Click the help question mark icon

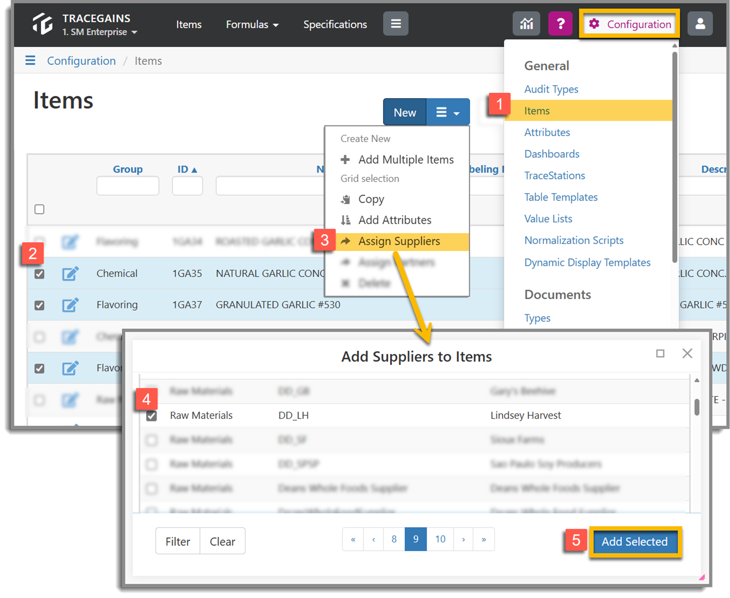tap(560, 24)
